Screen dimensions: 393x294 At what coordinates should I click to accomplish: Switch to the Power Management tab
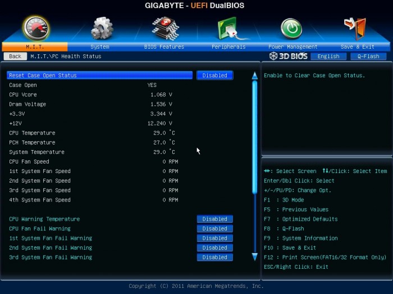(293, 46)
